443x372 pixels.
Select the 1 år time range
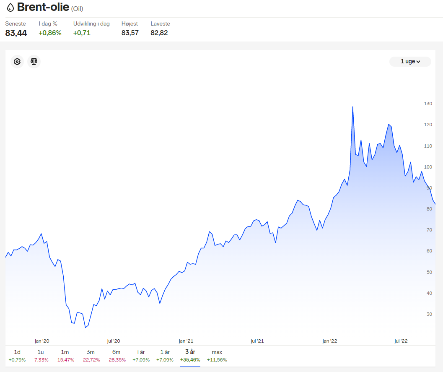[x=165, y=356]
